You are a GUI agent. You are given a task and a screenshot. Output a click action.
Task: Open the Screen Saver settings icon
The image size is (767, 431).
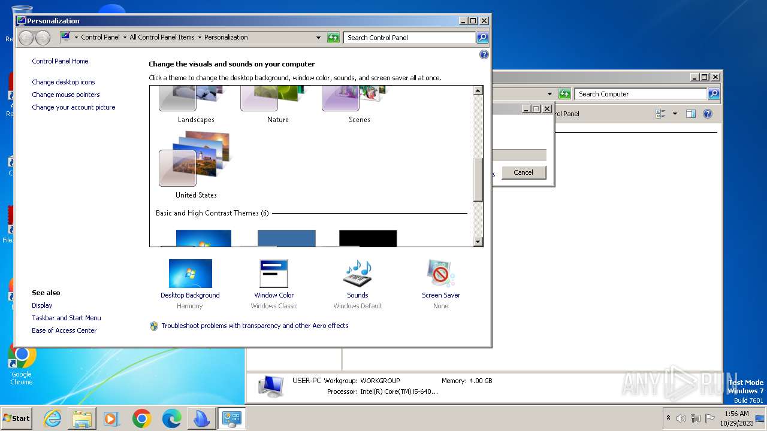[441, 274]
